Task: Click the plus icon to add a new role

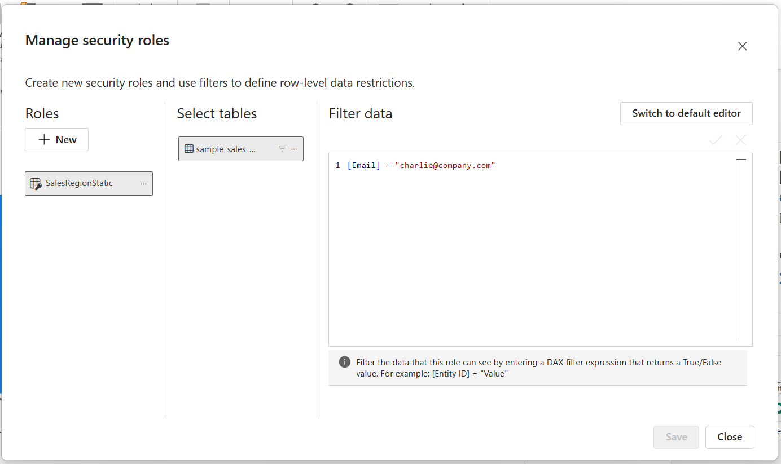Action: pyautogui.click(x=44, y=140)
